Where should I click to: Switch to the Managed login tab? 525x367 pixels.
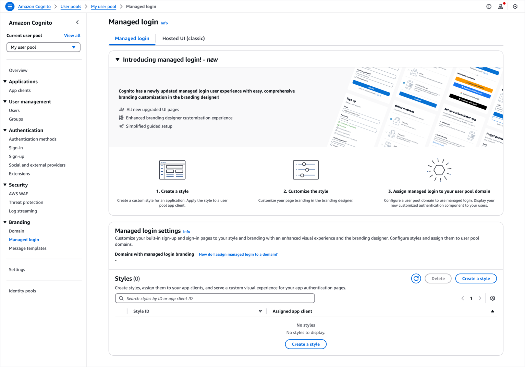[x=132, y=38]
